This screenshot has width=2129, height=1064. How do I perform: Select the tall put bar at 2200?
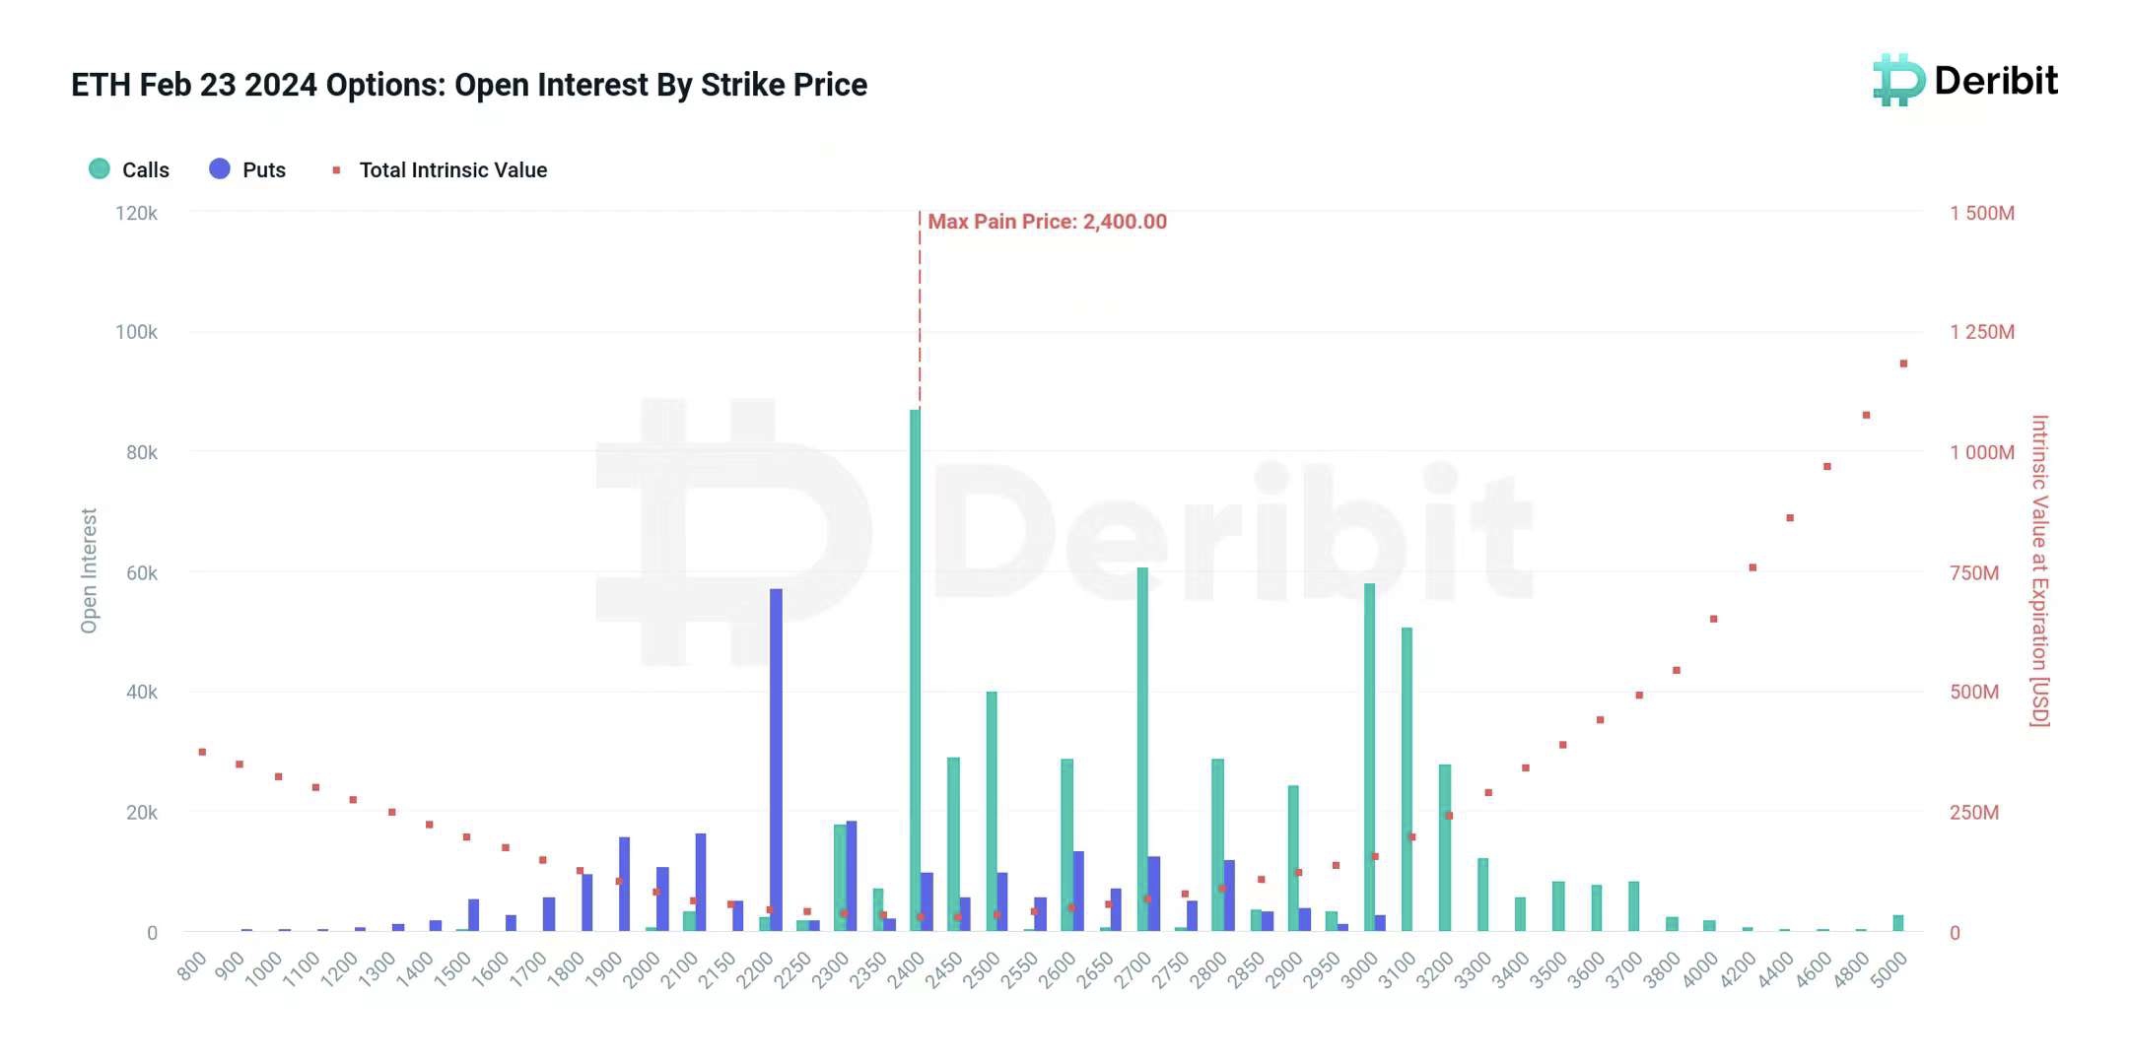click(x=776, y=760)
